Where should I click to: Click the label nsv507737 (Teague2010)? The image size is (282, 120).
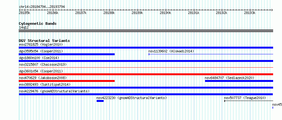point(245,98)
